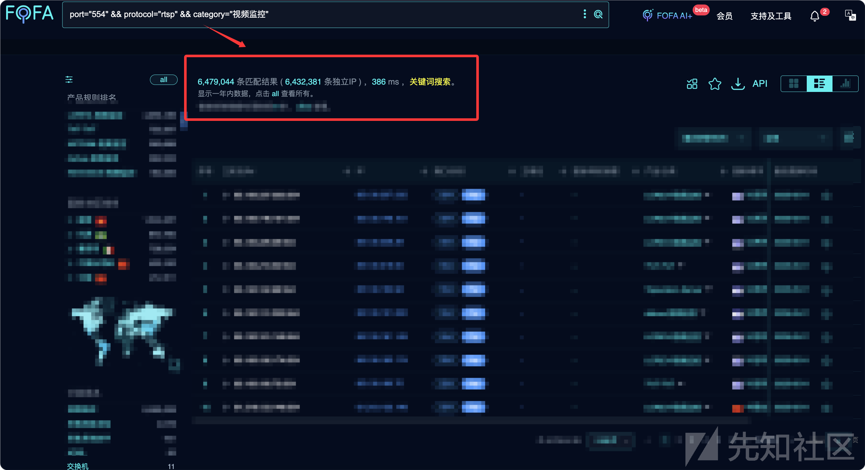The image size is (865, 470).
Task: Click the download results icon
Action: pyautogui.click(x=738, y=84)
